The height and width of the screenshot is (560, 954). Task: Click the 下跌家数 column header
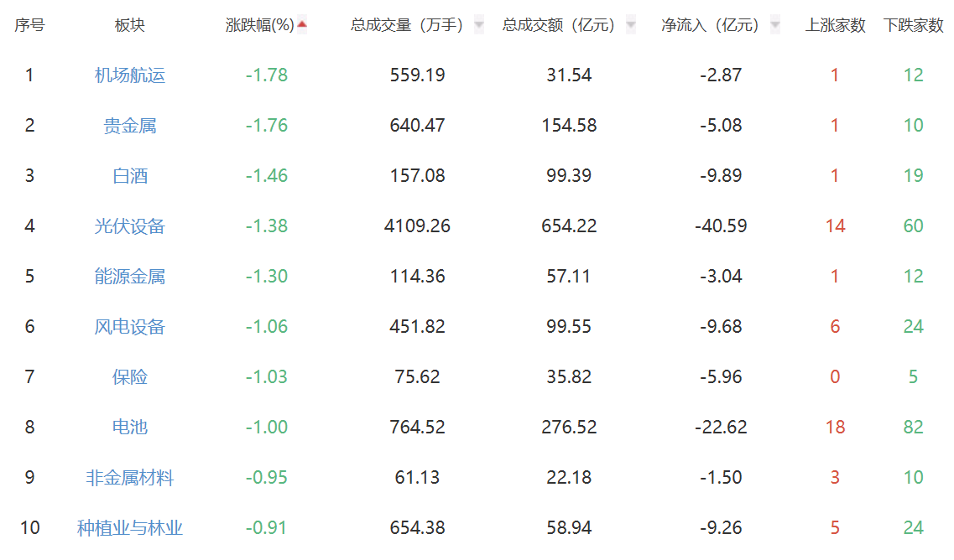[913, 26]
